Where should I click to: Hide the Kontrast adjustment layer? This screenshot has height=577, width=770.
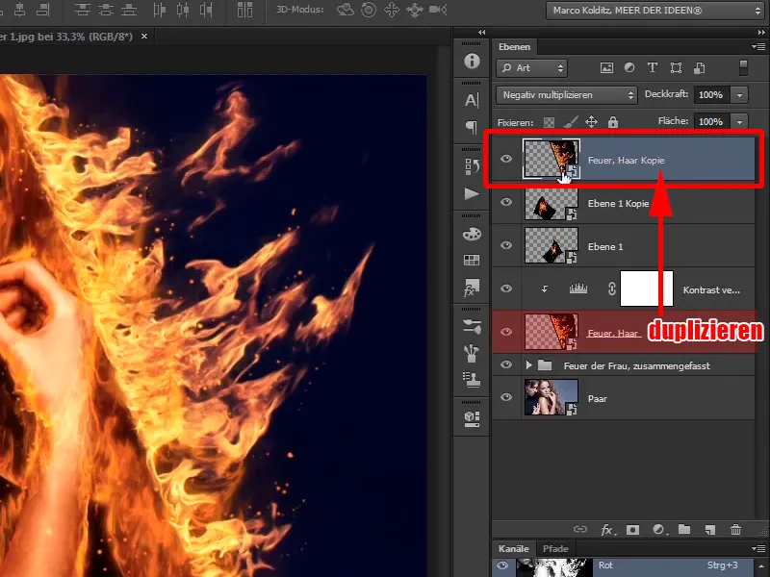click(506, 288)
